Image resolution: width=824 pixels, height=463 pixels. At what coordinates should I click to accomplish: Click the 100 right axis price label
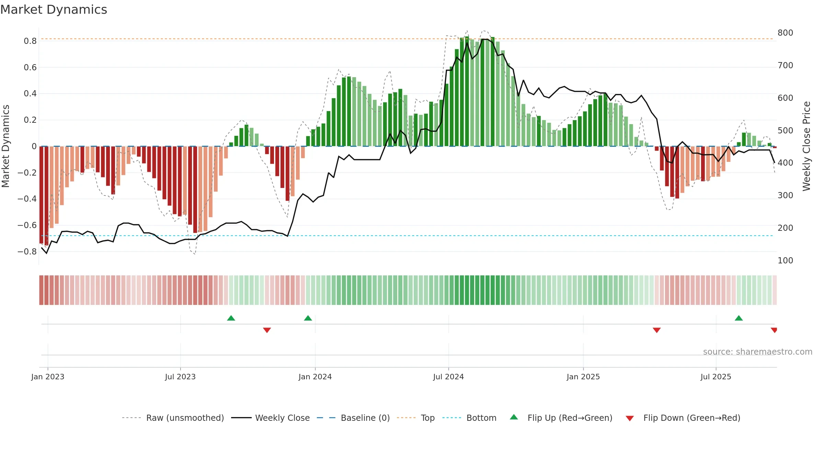[785, 261]
